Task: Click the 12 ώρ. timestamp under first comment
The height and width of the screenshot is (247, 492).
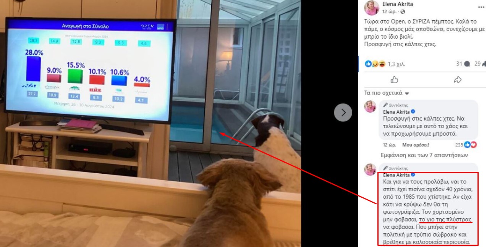Action: pos(390,145)
